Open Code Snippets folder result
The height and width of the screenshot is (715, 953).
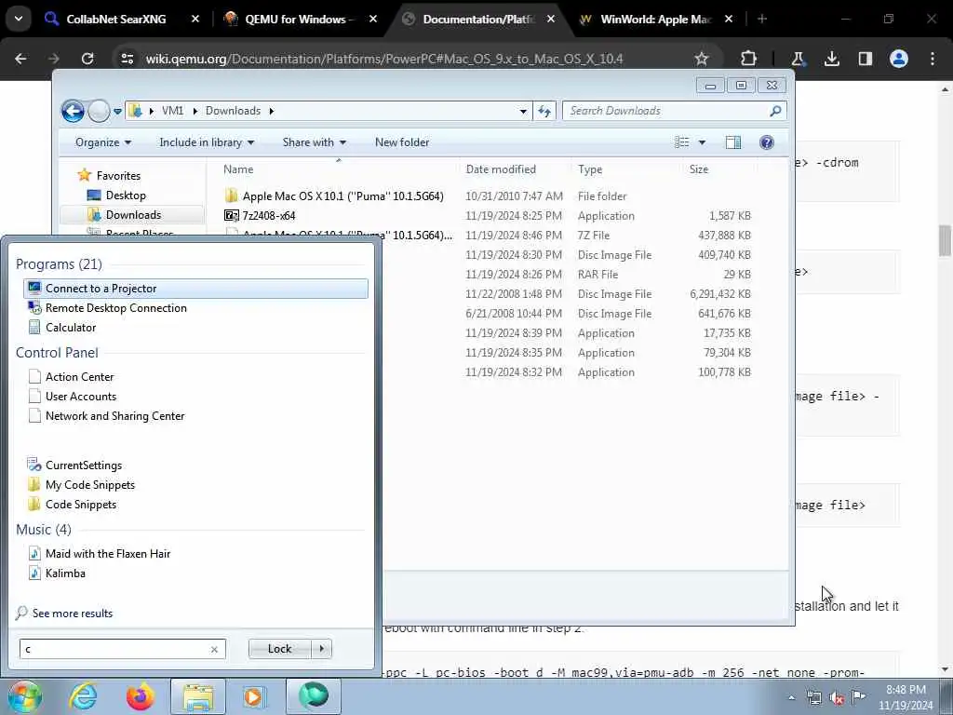click(81, 504)
